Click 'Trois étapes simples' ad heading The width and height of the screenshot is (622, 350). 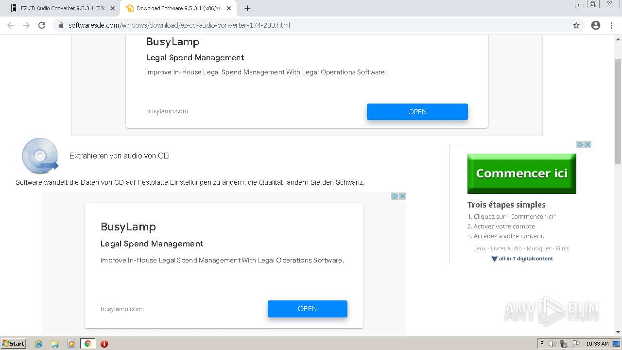coord(506,205)
